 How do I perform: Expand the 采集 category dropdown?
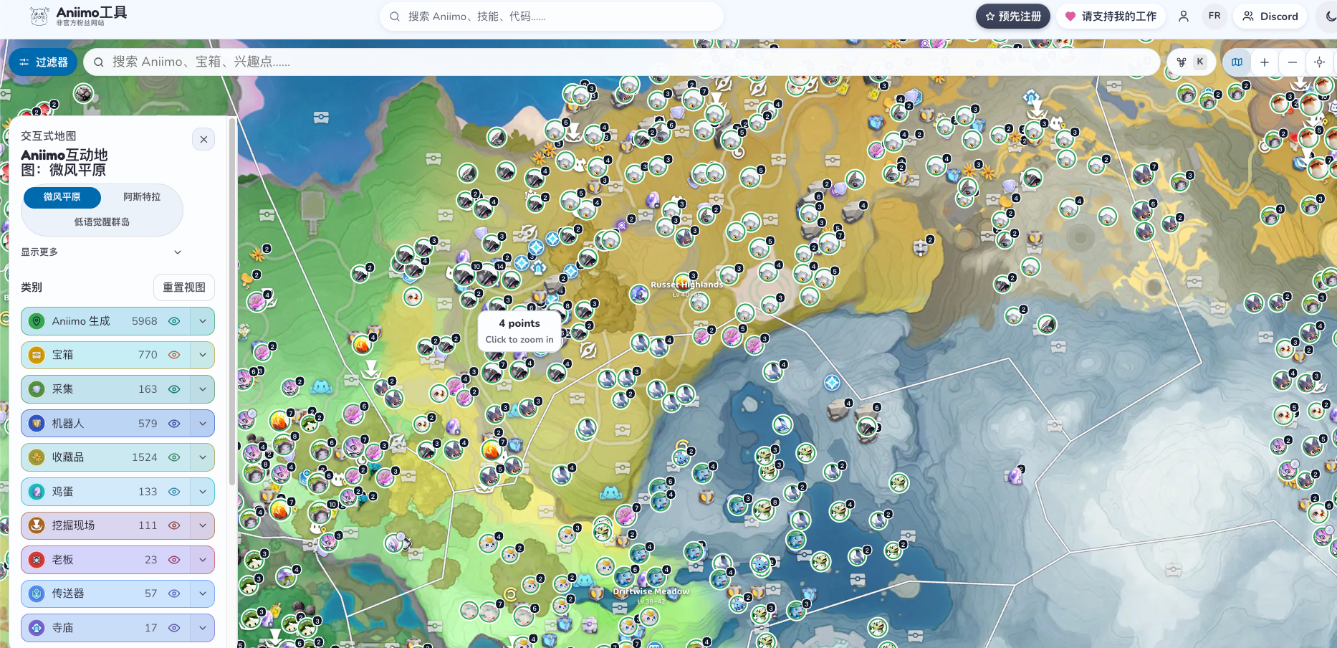click(203, 389)
